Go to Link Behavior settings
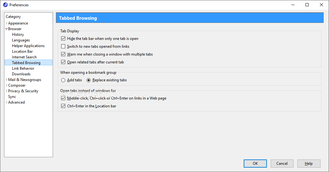Screen dimensions: 329x172 (x=23, y=68)
